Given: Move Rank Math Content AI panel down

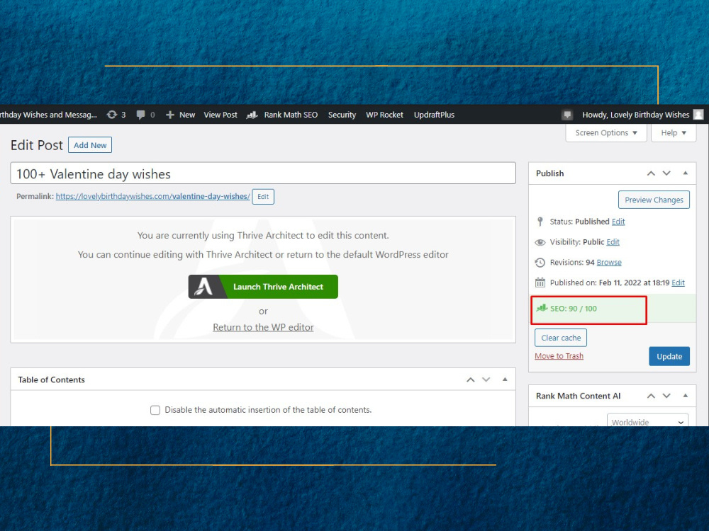Looking at the screenshot, I should [666, 396].
